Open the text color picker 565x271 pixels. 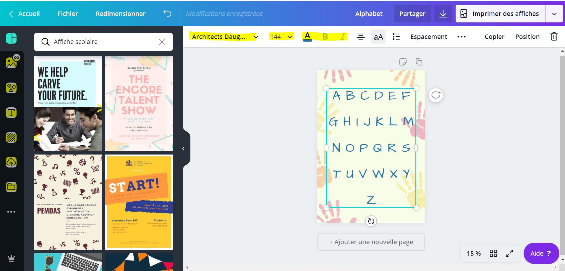pos(307,37)
